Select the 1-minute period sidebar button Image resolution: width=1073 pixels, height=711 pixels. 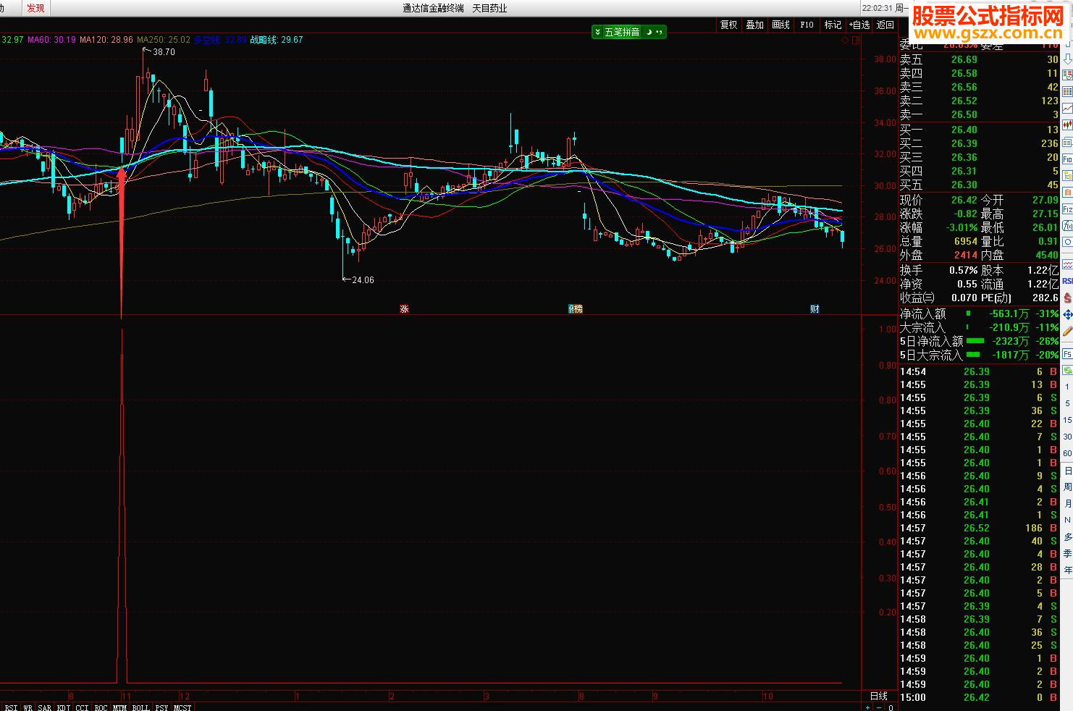point(1067,387)
